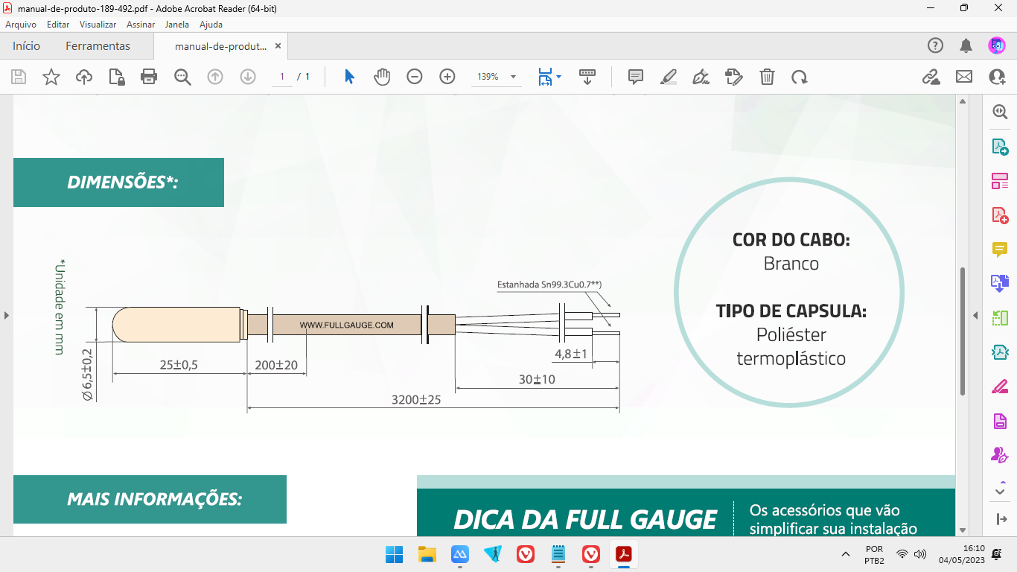
Task: Go to previous page arrow
Action: (215, 77)
